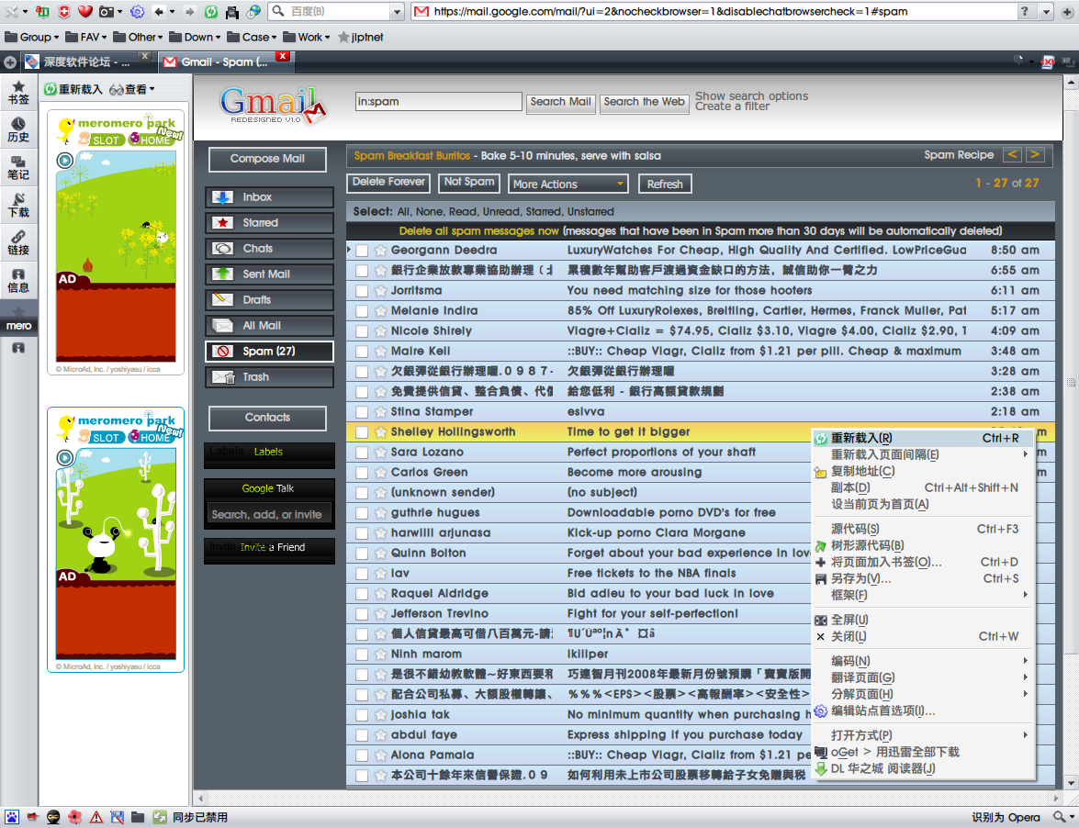The width and height of the screenshot is (1079, 828).
Task: Click the Gmail logo
Action: 273,105
